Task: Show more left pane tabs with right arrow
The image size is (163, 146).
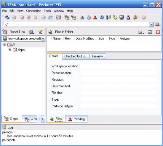Action: click(x=43, y=119)
